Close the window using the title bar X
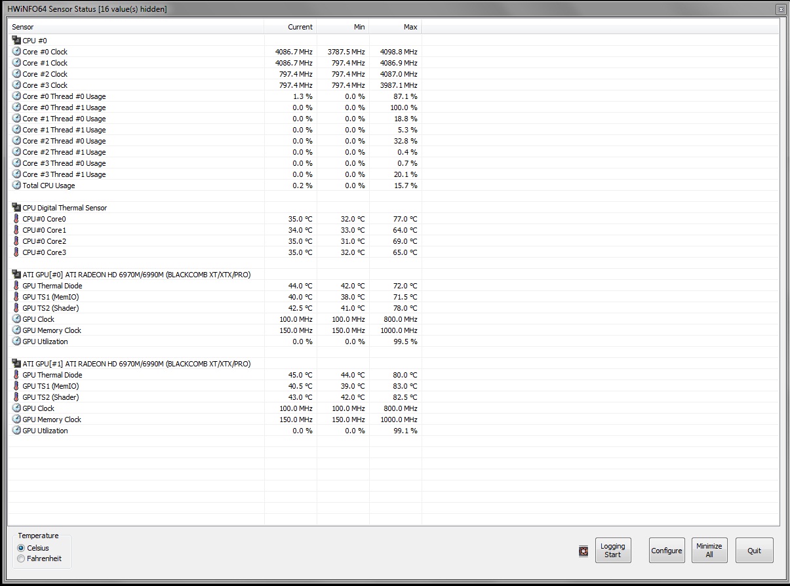790x586 pixels. (x=780, y=9)
